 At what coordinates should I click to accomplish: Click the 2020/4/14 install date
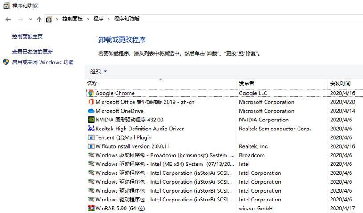click(x=343, y=111)
